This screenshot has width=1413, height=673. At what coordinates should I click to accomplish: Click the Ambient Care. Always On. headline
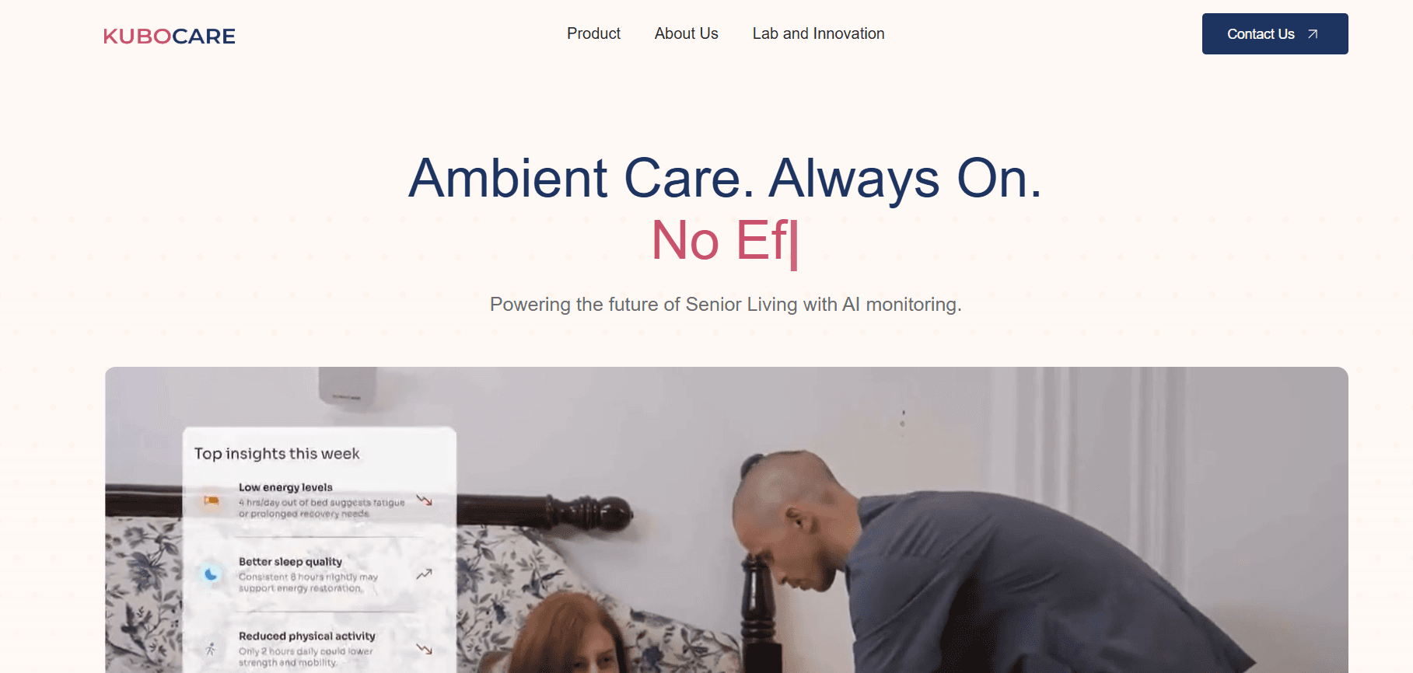725,179
